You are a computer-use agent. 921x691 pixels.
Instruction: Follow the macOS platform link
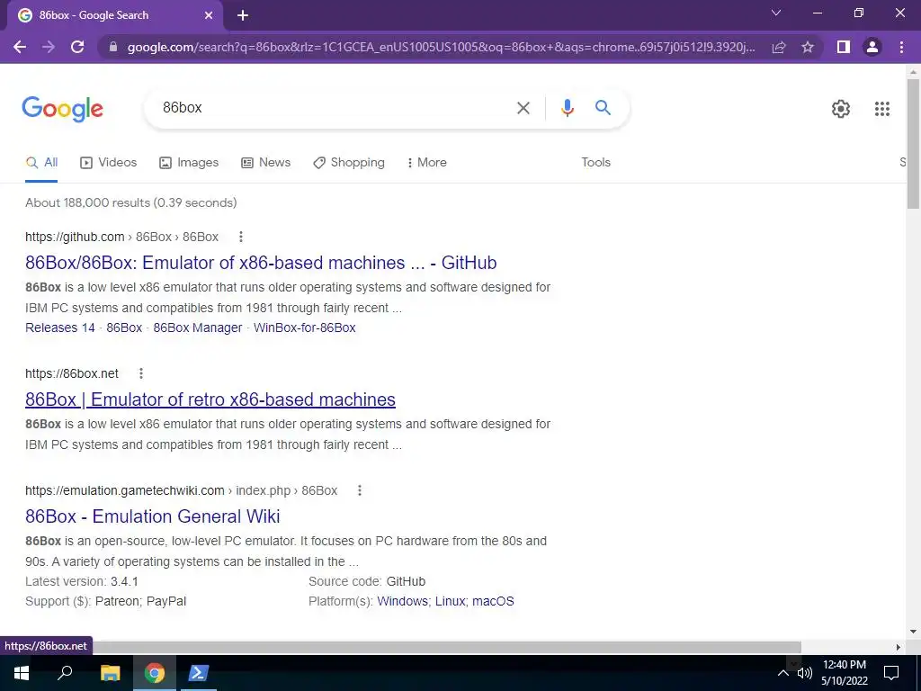point(493,602)
